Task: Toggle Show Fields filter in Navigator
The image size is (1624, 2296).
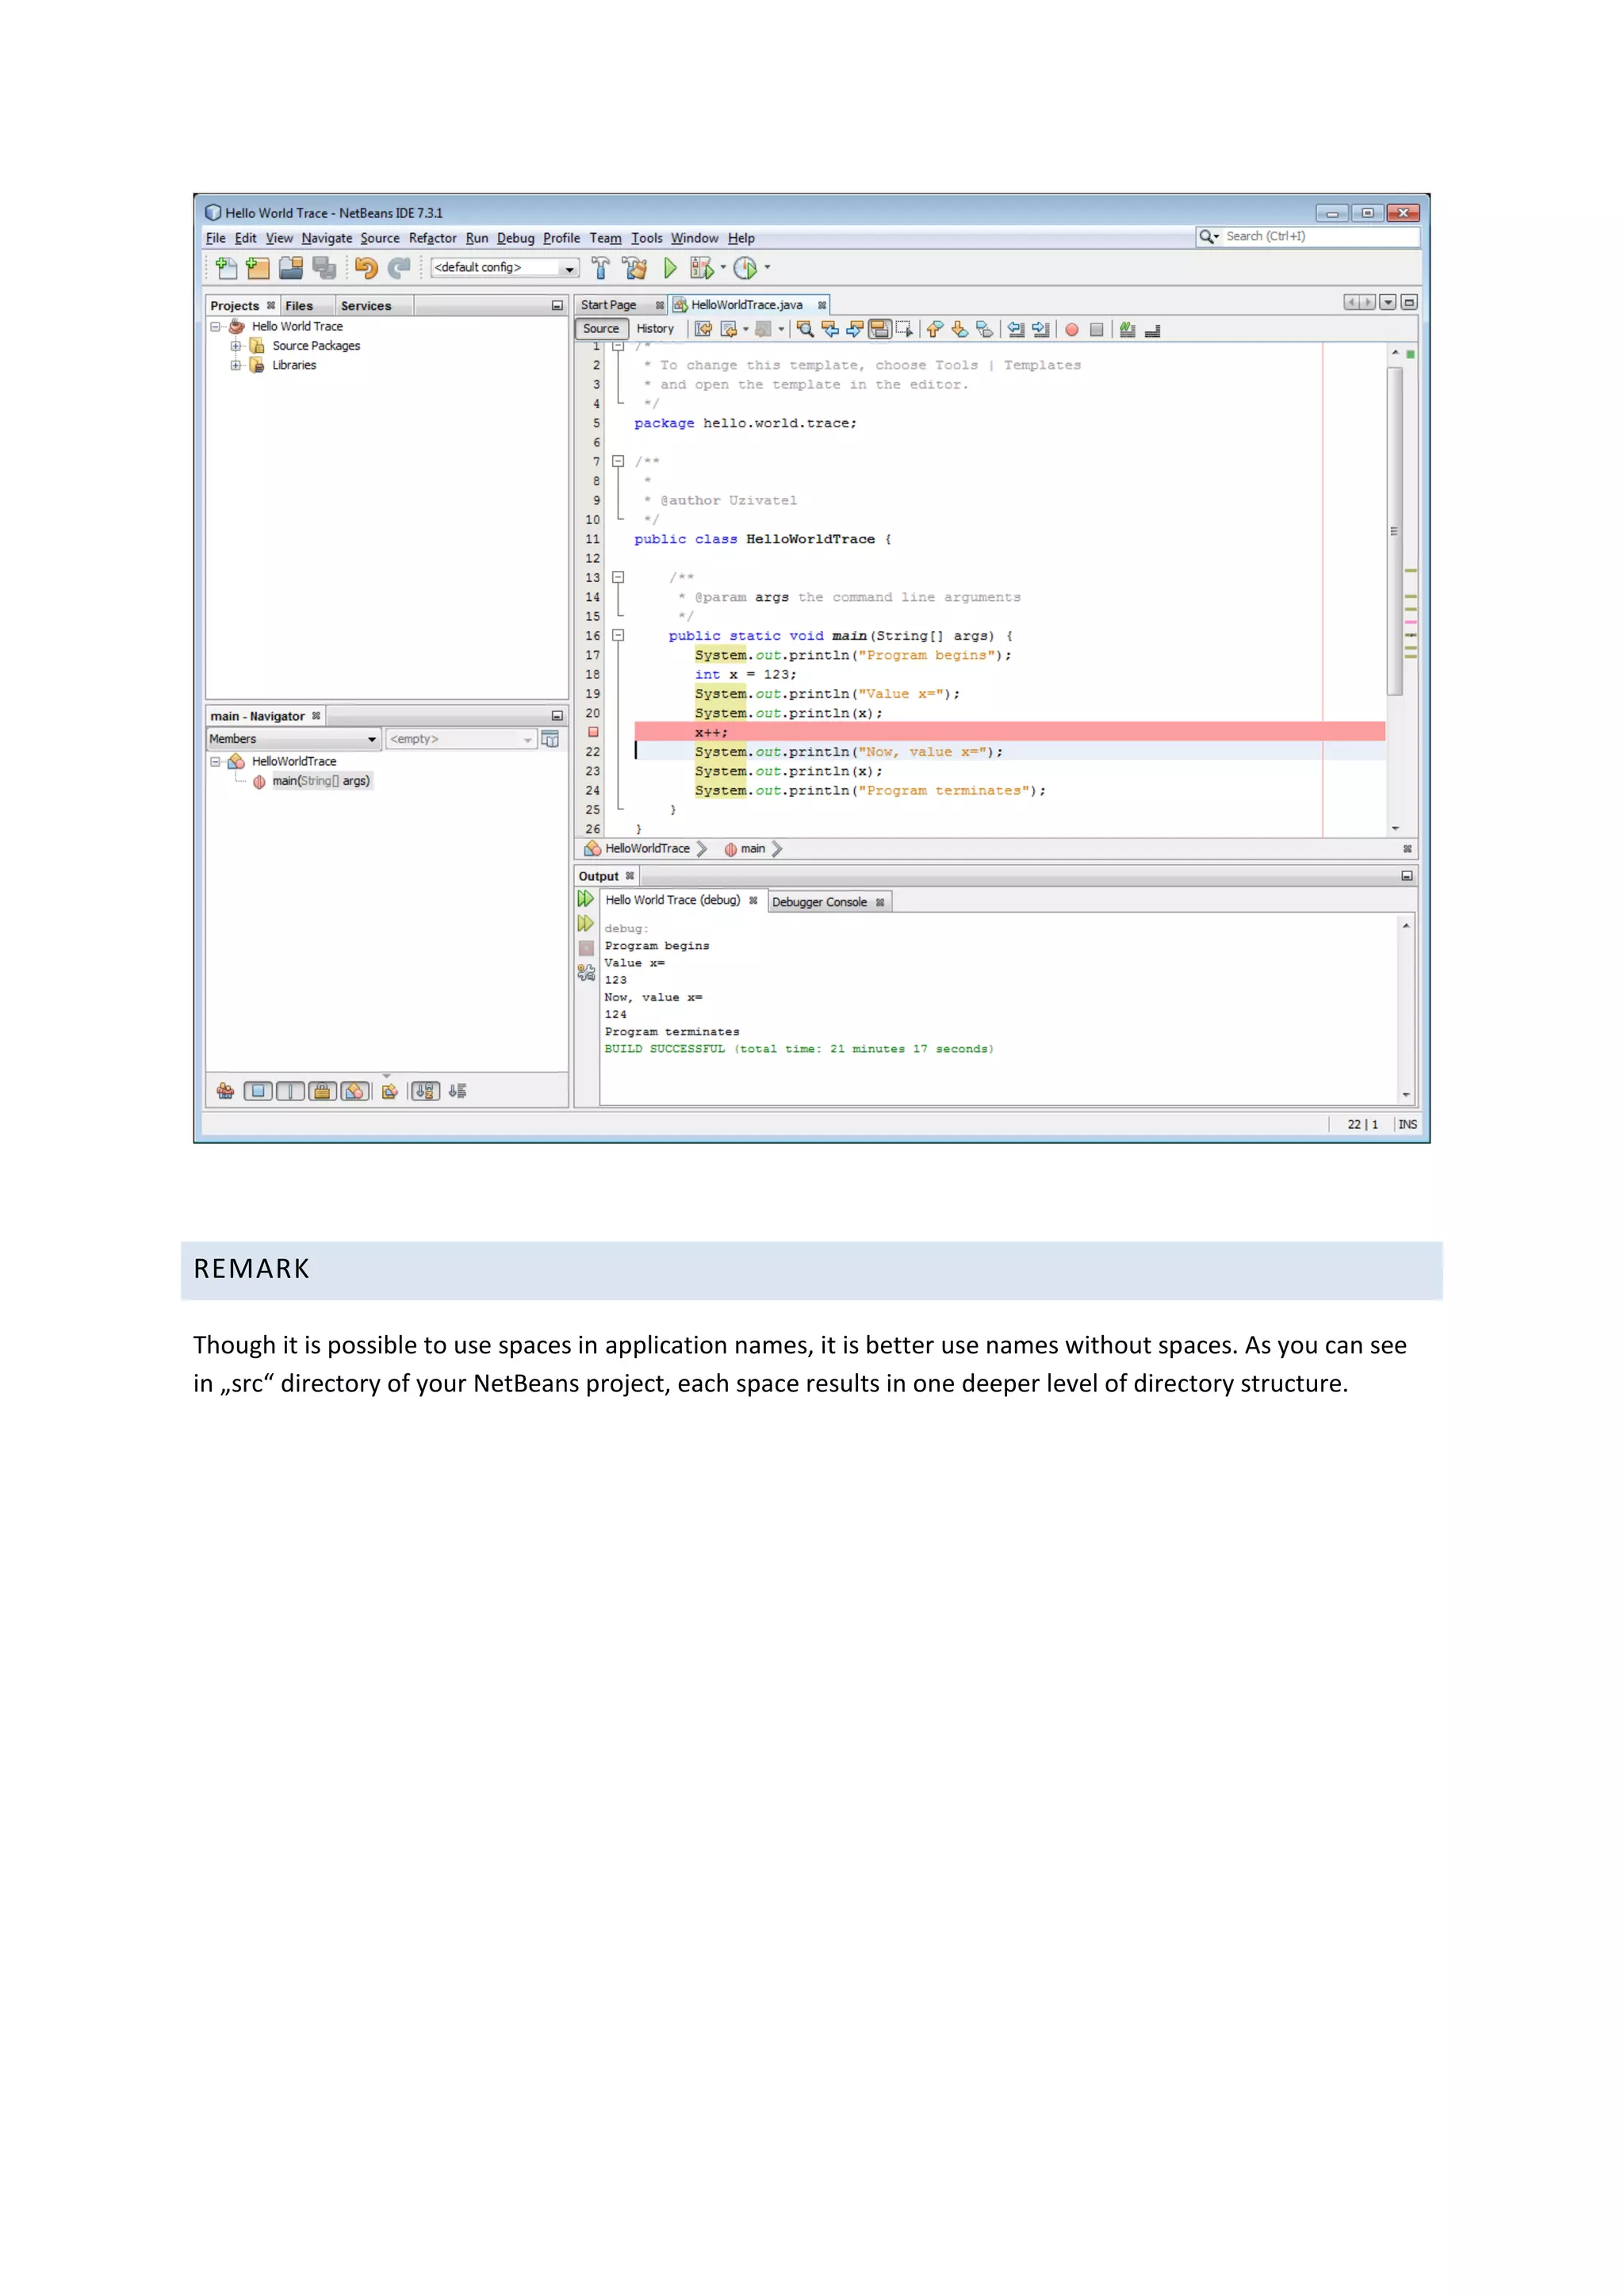Action: tap(258, 1091)
